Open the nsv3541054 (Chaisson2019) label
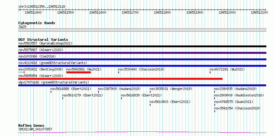This screenshot has height=136, width=275. [237, 108]
